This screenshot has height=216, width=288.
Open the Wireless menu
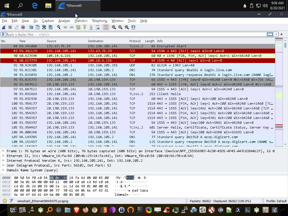(x=118, y=21)
